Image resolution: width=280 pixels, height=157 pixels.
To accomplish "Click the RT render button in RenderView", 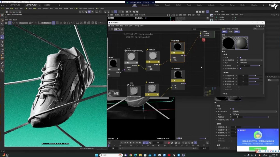I will point(17,23).
